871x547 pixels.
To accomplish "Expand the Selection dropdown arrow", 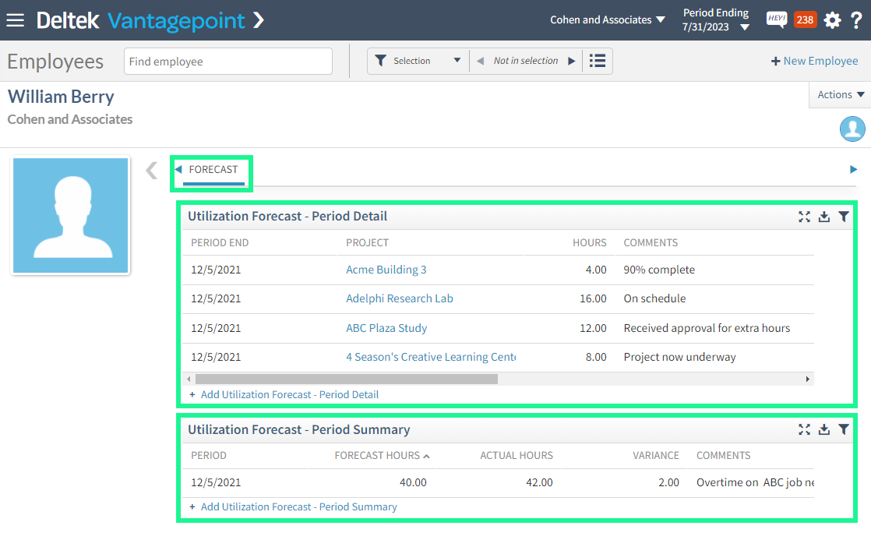I will (457, 61).
